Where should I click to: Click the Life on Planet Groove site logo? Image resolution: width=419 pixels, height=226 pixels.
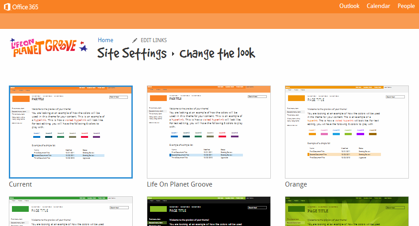click(x=49, y=48)
